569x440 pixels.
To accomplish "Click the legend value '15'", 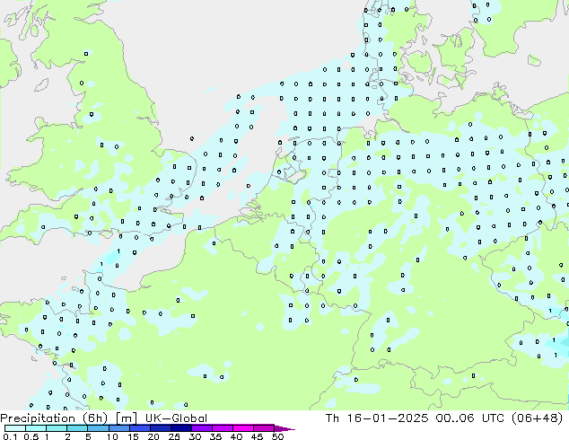I will (x=133, y=436).
